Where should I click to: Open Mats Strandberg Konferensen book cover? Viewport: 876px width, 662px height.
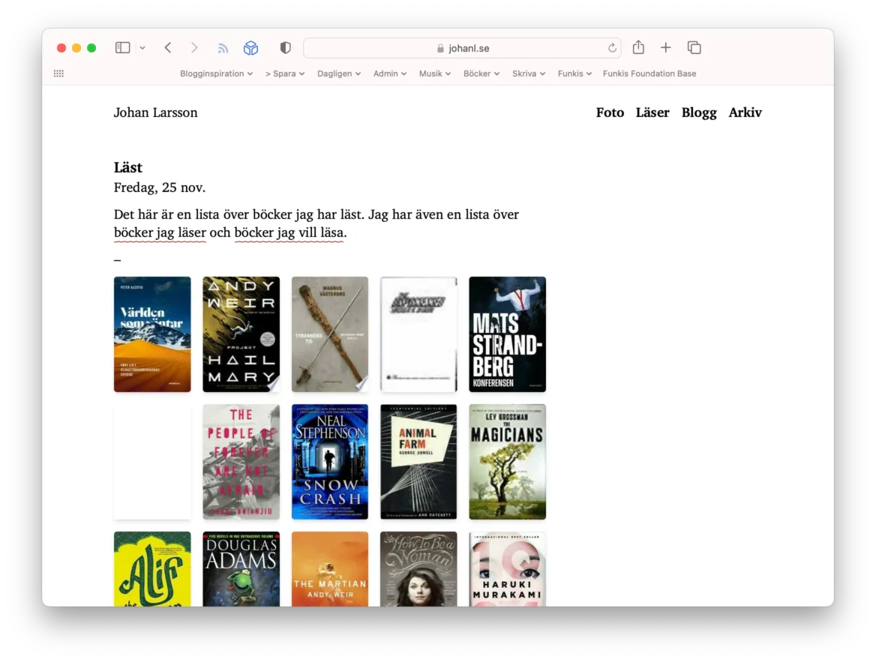(508, 334)
